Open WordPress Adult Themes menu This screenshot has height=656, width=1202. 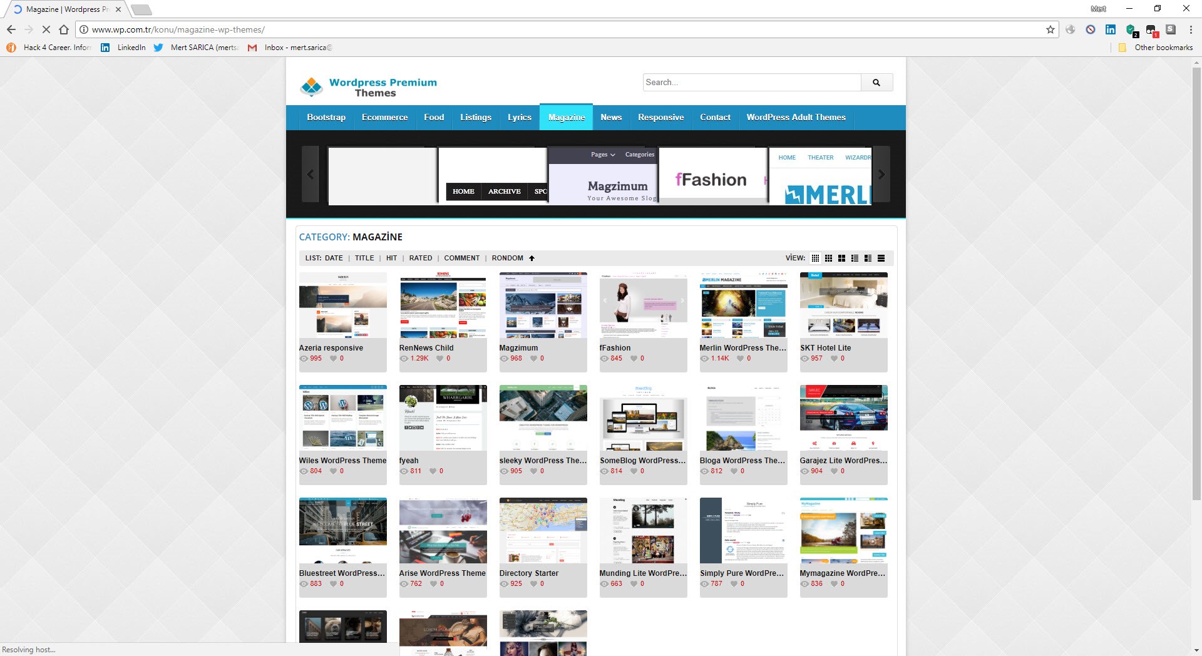(796, 118)
